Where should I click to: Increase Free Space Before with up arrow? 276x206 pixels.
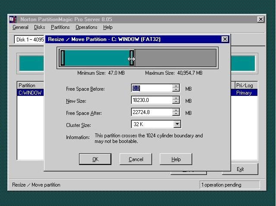point(176,86)
